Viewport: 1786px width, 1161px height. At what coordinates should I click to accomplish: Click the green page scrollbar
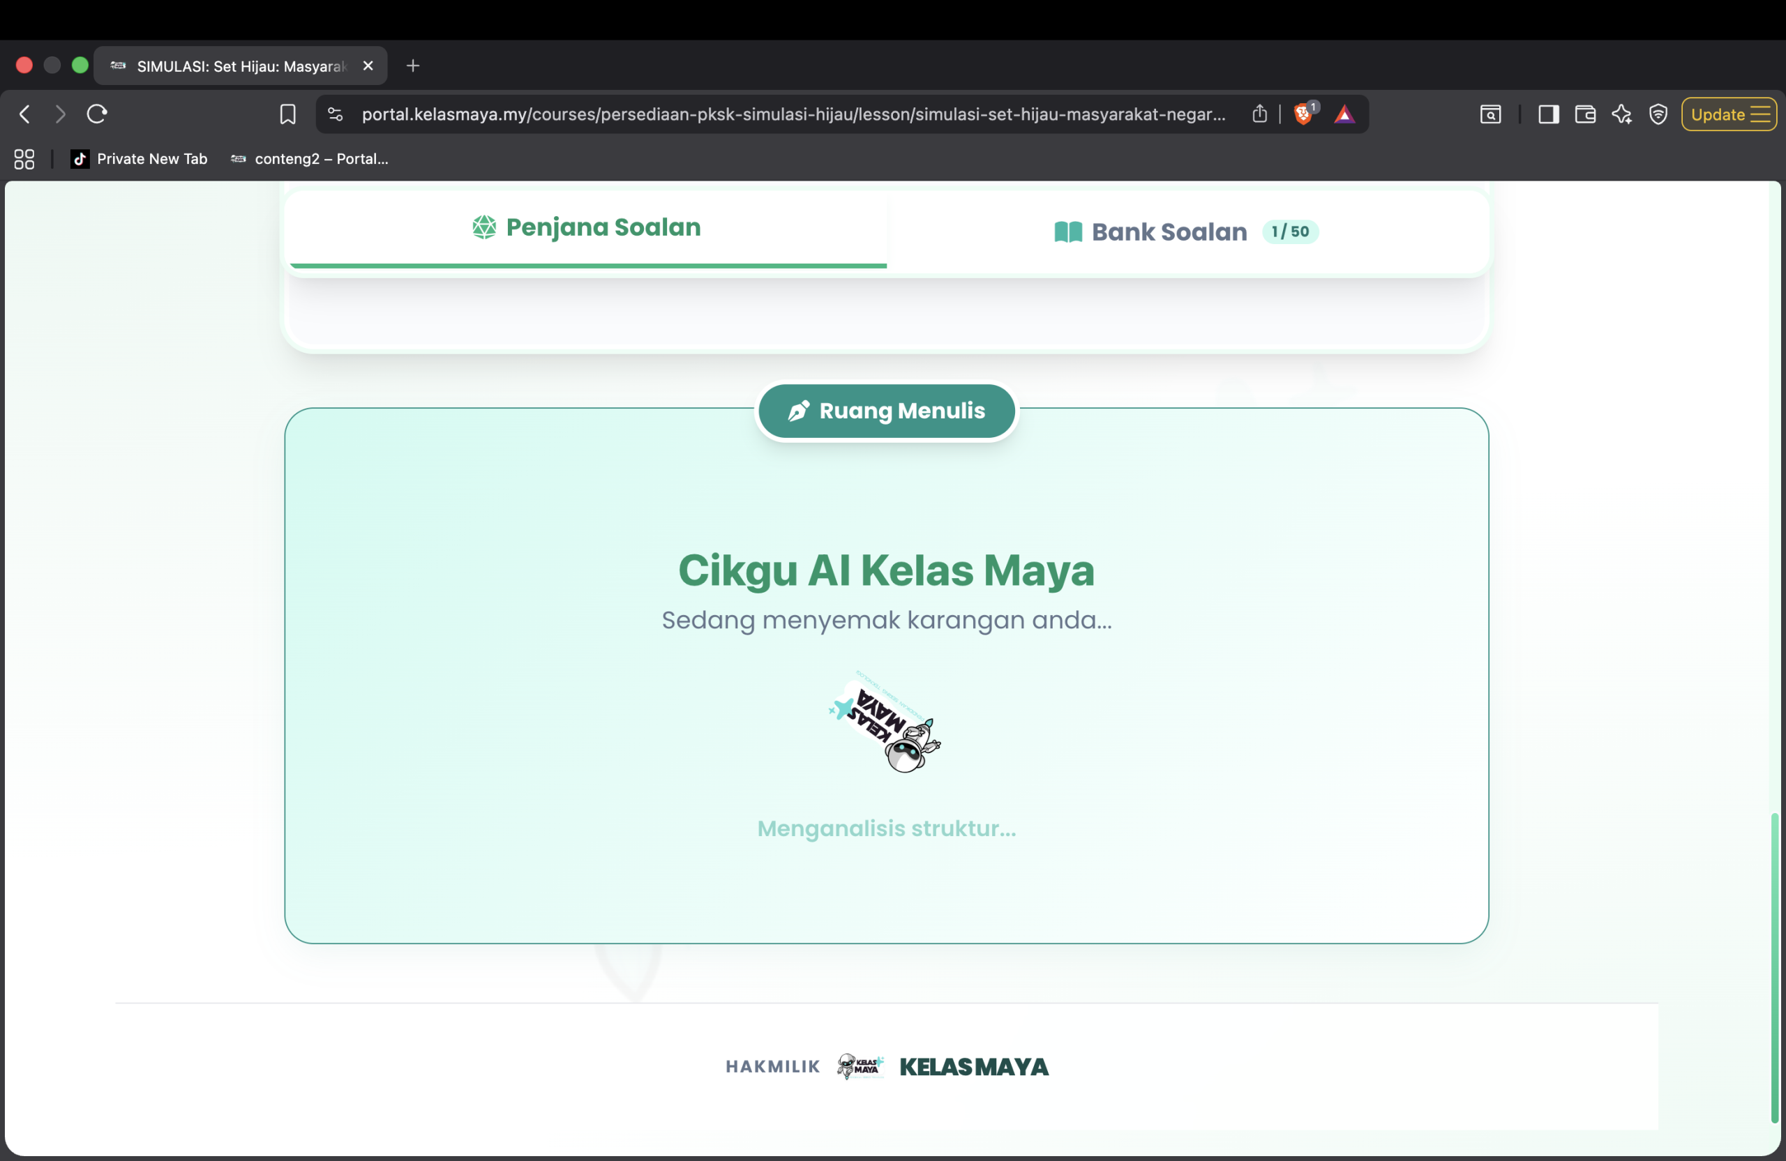click(1775, 969)
